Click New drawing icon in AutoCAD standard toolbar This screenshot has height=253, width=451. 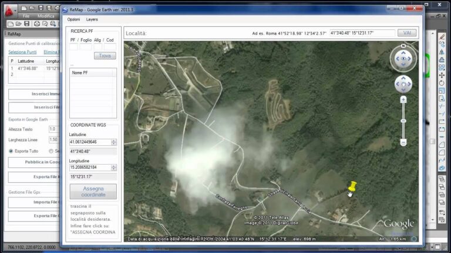point(11,24)
